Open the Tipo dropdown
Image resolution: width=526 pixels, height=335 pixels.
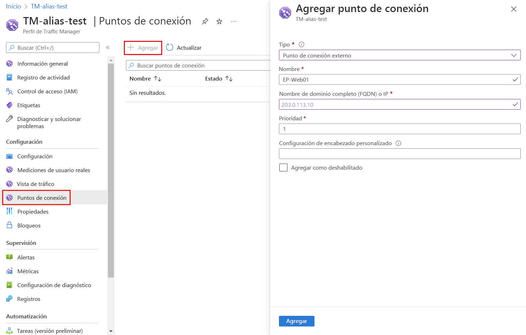tap(400, 55)
